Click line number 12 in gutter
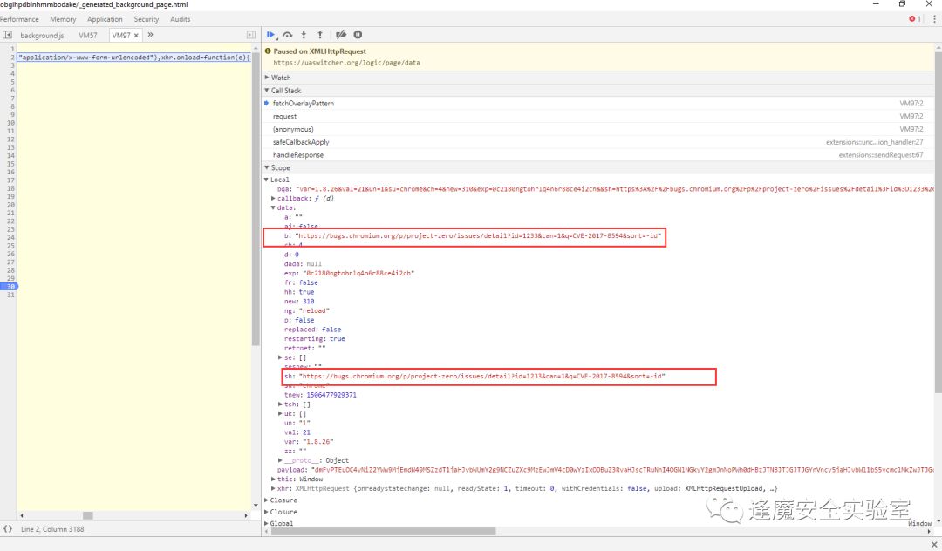The height and width of the screenshot is (551, 942). tap(10, 139)
